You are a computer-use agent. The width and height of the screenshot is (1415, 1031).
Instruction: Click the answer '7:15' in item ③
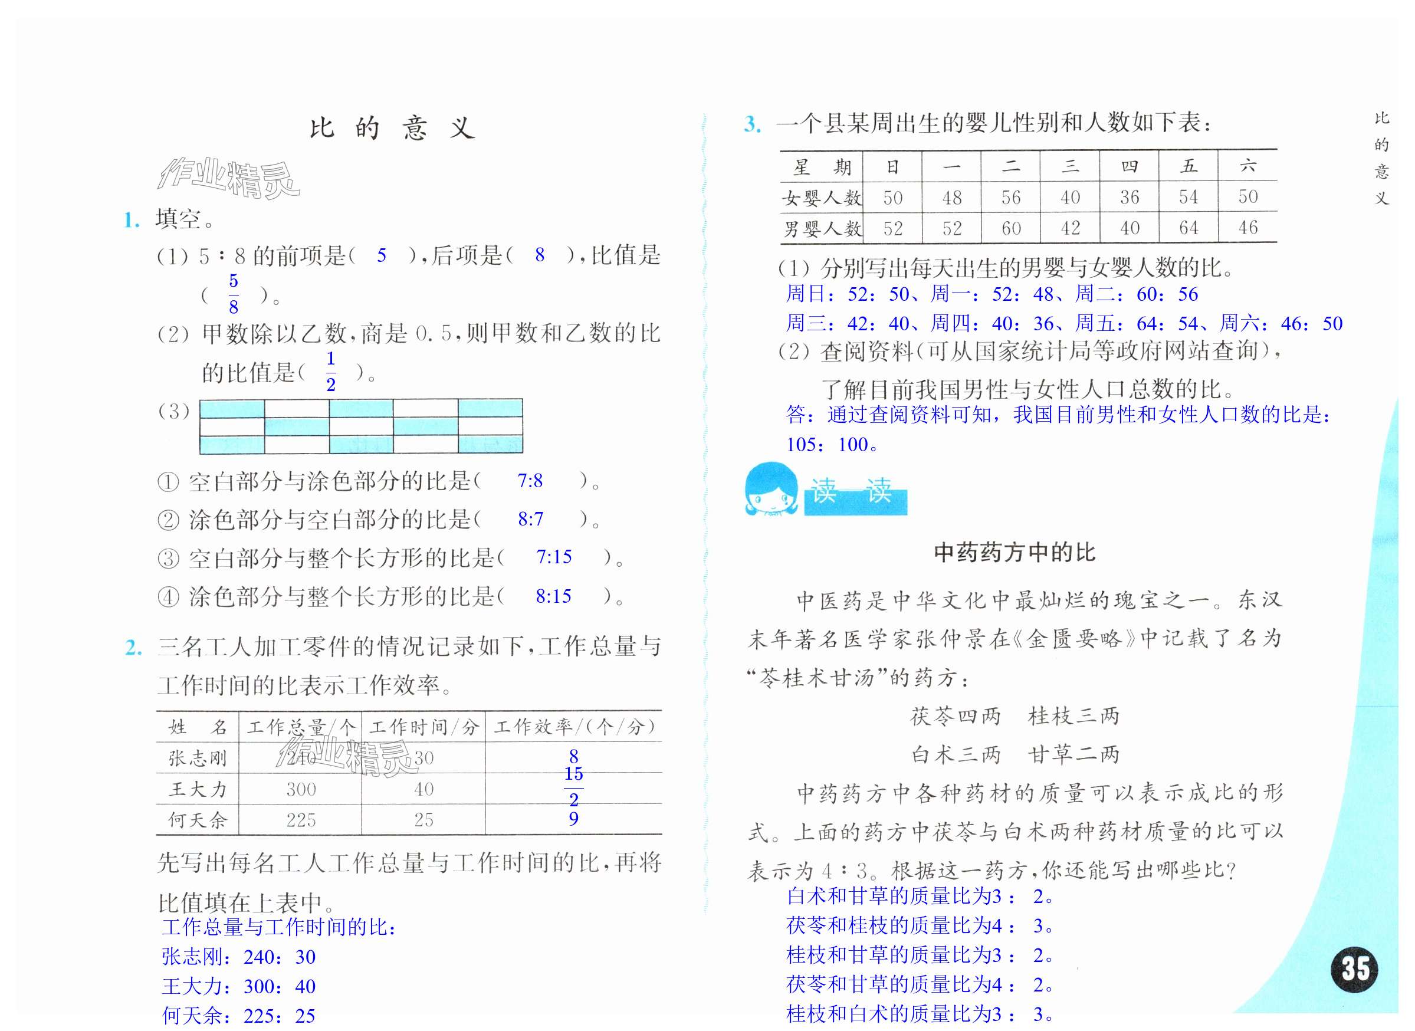tap(554, 557)
